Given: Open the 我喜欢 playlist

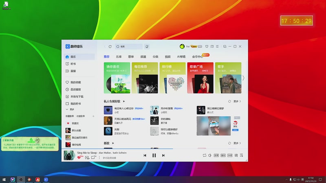Looking at the screenshot, I should (x=79, y=123).
